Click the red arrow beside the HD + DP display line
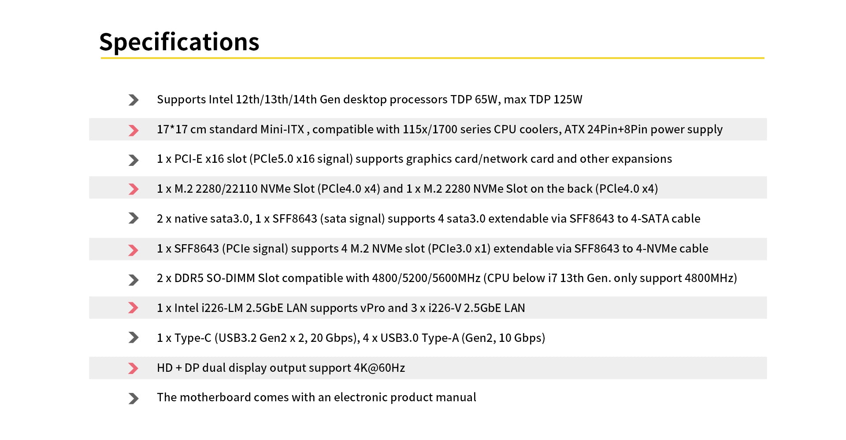Viewport: 846px width, 440px height. tap(133, 368)
